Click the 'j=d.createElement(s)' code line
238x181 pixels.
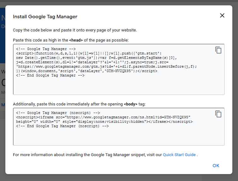pos(92,62)
